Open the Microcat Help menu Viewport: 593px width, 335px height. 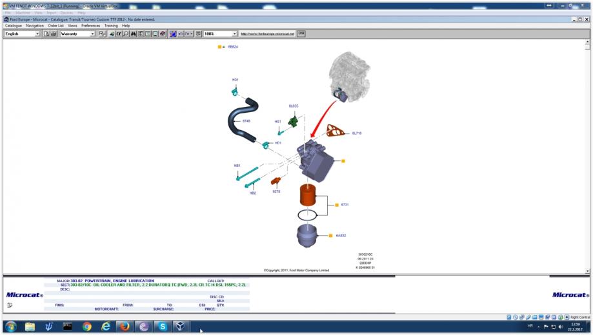(x=126, y=26)
